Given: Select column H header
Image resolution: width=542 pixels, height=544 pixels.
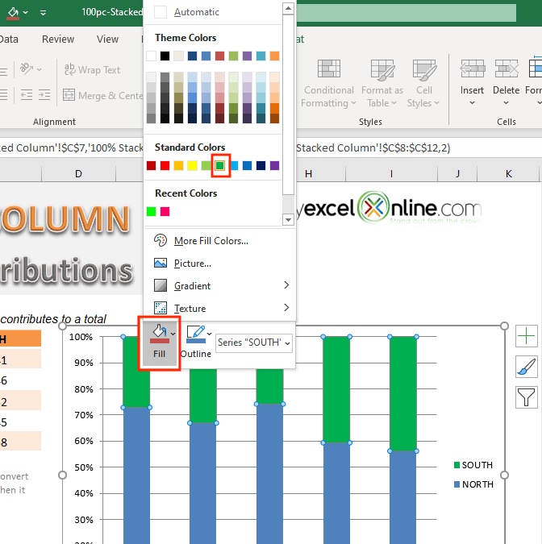Looking at the screenshot, I should pos(309,174).
